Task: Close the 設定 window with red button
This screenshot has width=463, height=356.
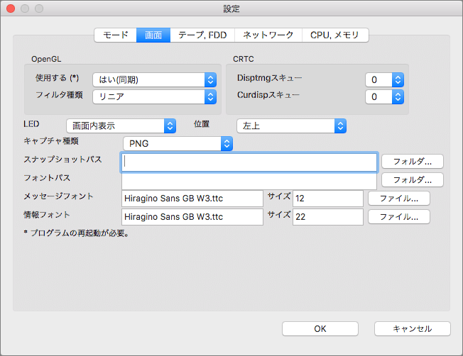Action: [x=11, y=9]
